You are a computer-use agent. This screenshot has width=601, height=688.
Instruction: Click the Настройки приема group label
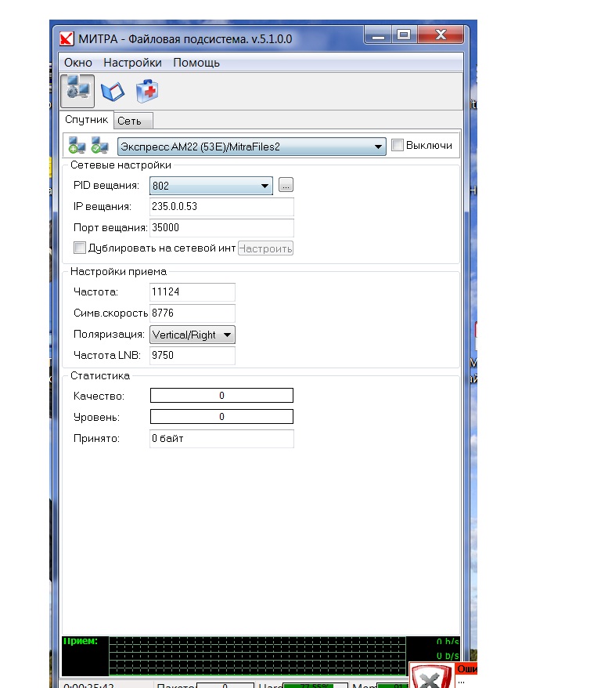[118, 272]
